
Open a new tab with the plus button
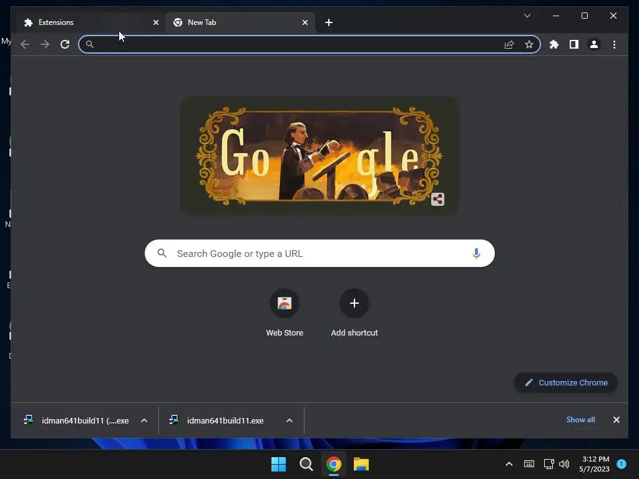click(x=329, y=22)
